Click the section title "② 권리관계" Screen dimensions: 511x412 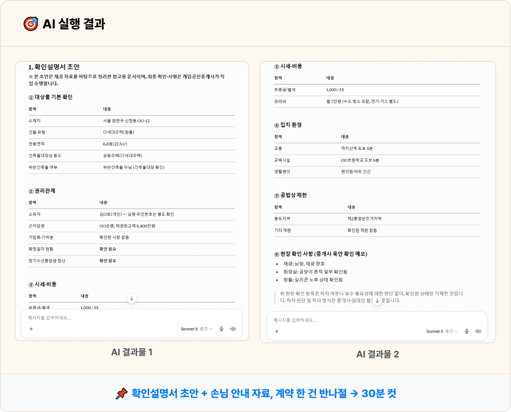click(x=42, y=191)
